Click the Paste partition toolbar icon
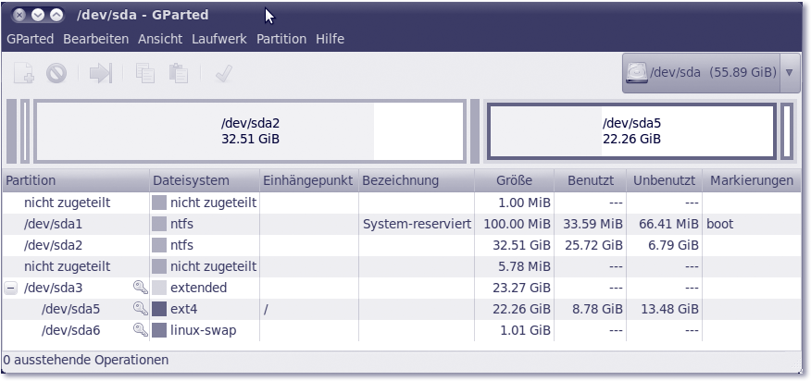811x381 pixels. pyautogui.click(x=179, y=74)
